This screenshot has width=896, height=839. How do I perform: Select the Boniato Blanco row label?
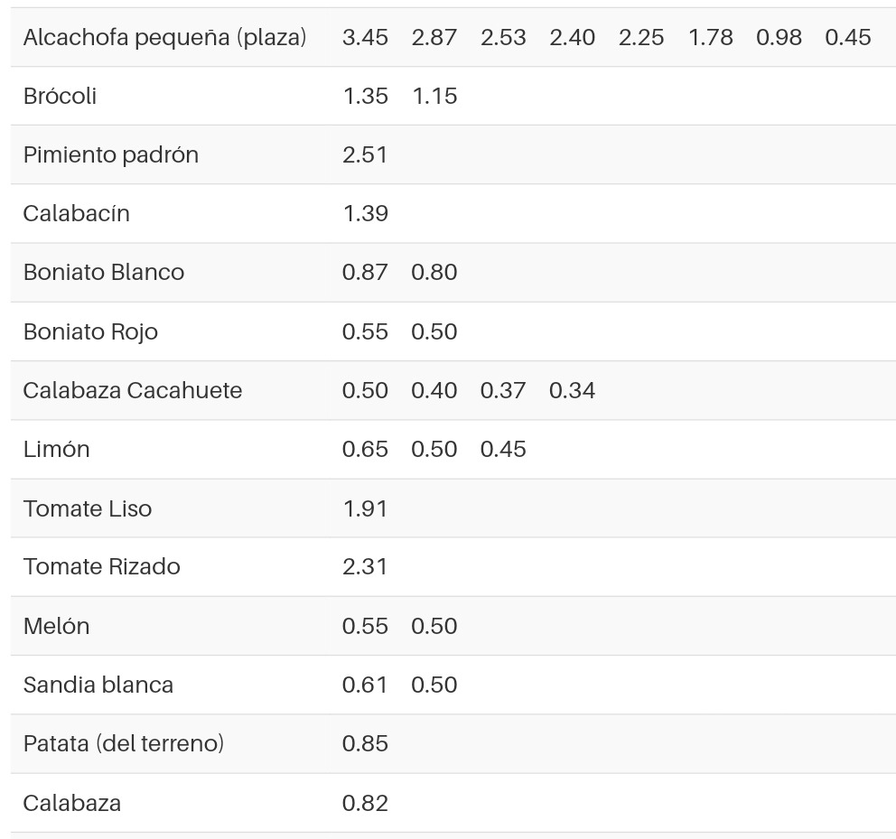click(x=104, y=273)
